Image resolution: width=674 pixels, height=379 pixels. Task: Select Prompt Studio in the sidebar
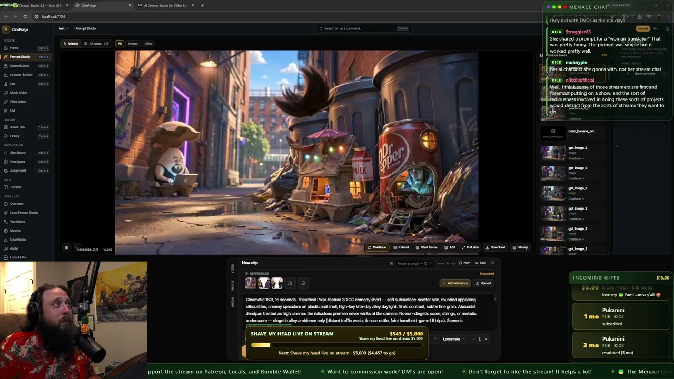point(26,57)
